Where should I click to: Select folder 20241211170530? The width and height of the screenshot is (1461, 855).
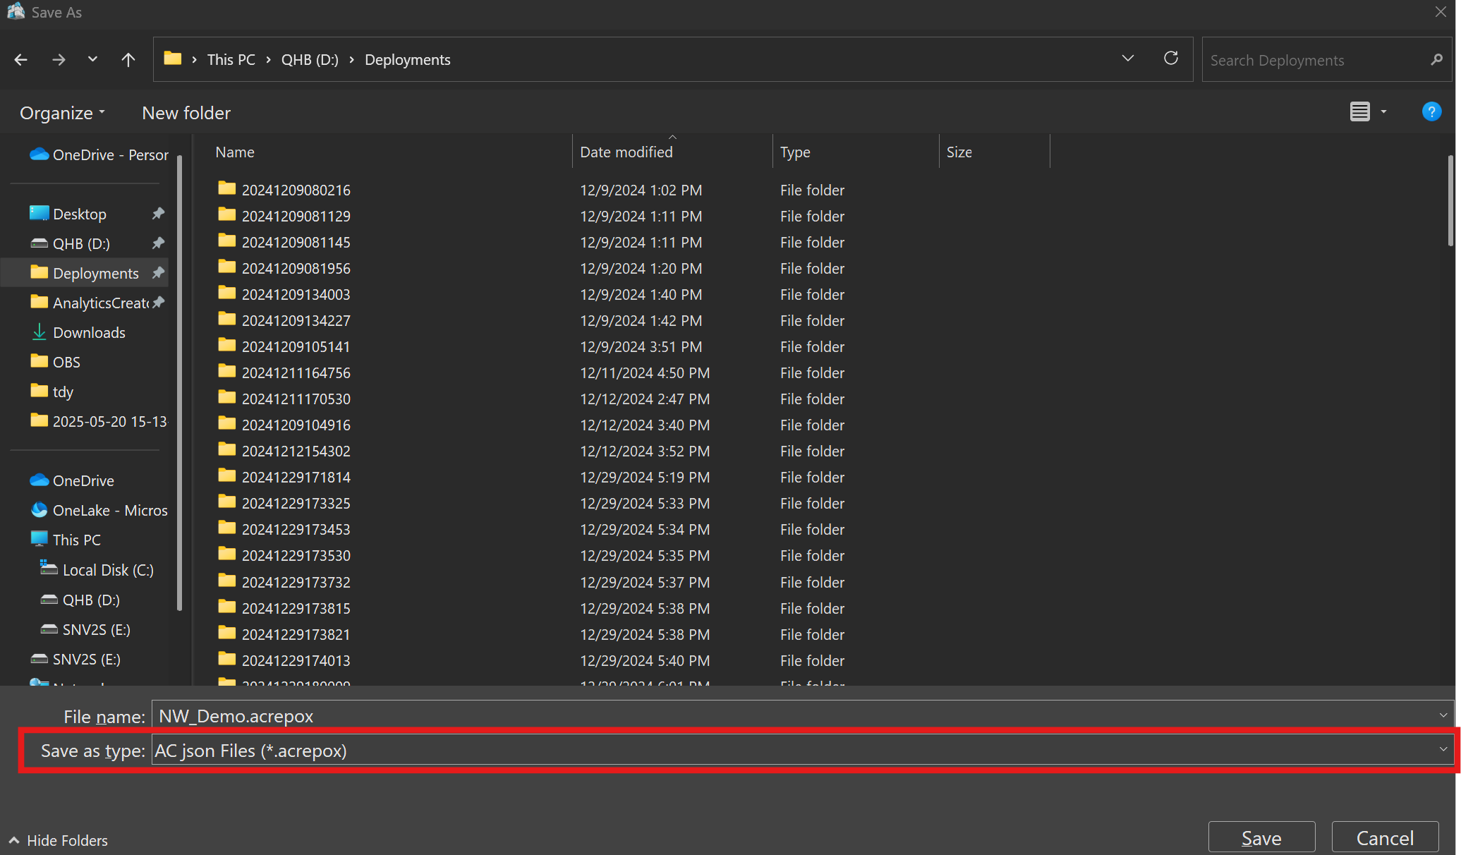pos(296,399)
